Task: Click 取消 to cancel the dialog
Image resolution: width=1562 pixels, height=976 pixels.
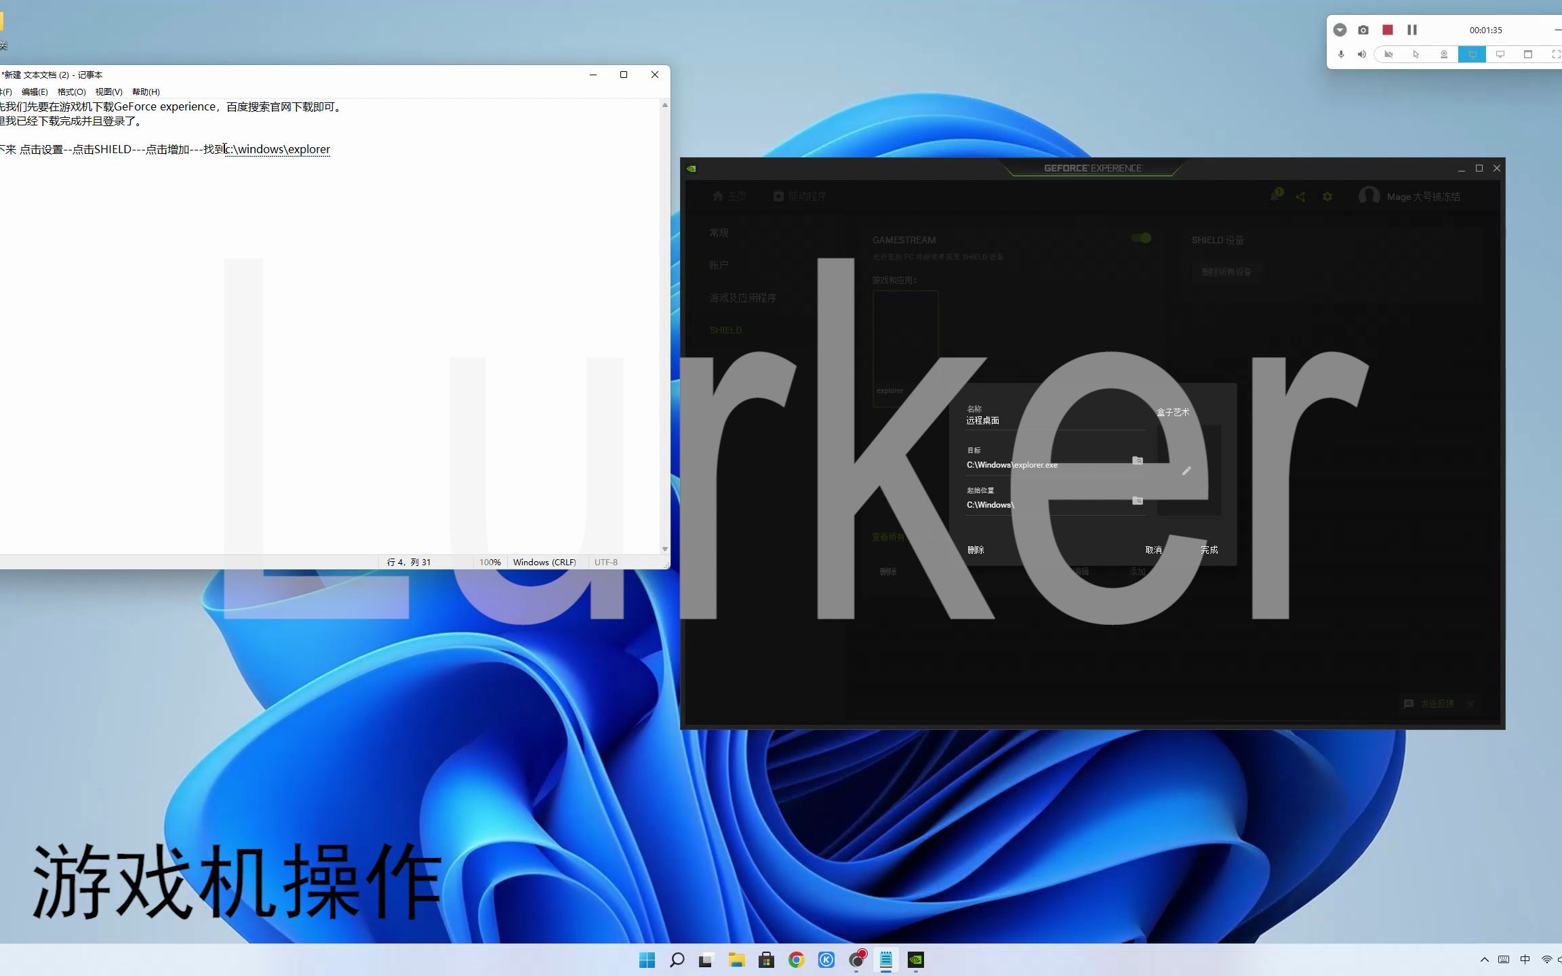Action: tap(1153, 550)
